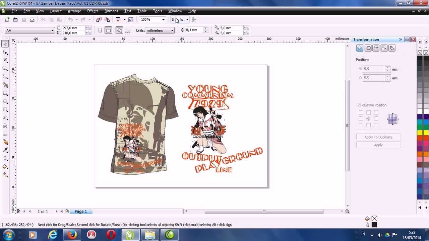Click the no-color X swatch
Viewport: 429px width, 241px height.
pos(420,53)
